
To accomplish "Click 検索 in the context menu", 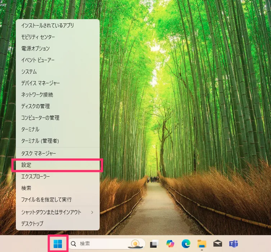I will tap(58, 188).
